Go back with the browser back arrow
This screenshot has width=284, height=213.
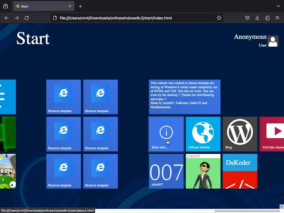[7, 18]
